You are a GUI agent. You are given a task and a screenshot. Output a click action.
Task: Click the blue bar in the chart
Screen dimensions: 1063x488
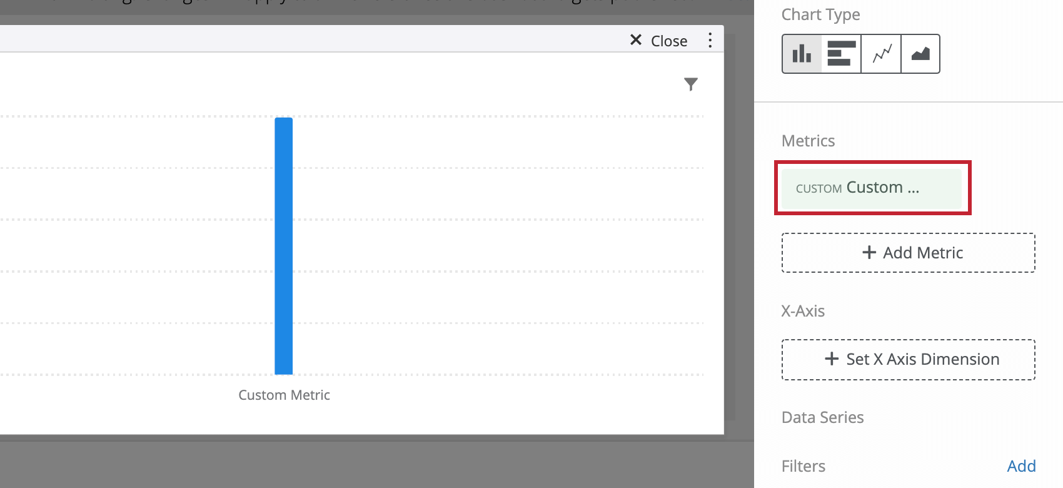point(284,246)
